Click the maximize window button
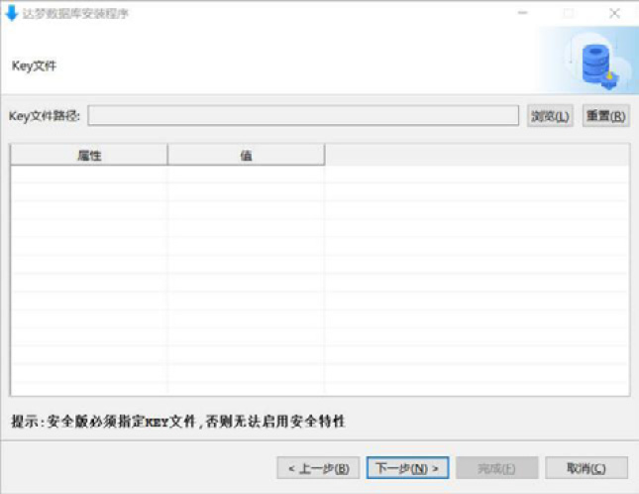The height and width of the screenshot is (494, 639). (x=568, y=14)
